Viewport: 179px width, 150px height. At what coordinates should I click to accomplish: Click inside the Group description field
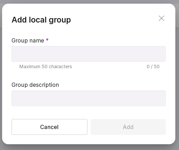[88, 98]
